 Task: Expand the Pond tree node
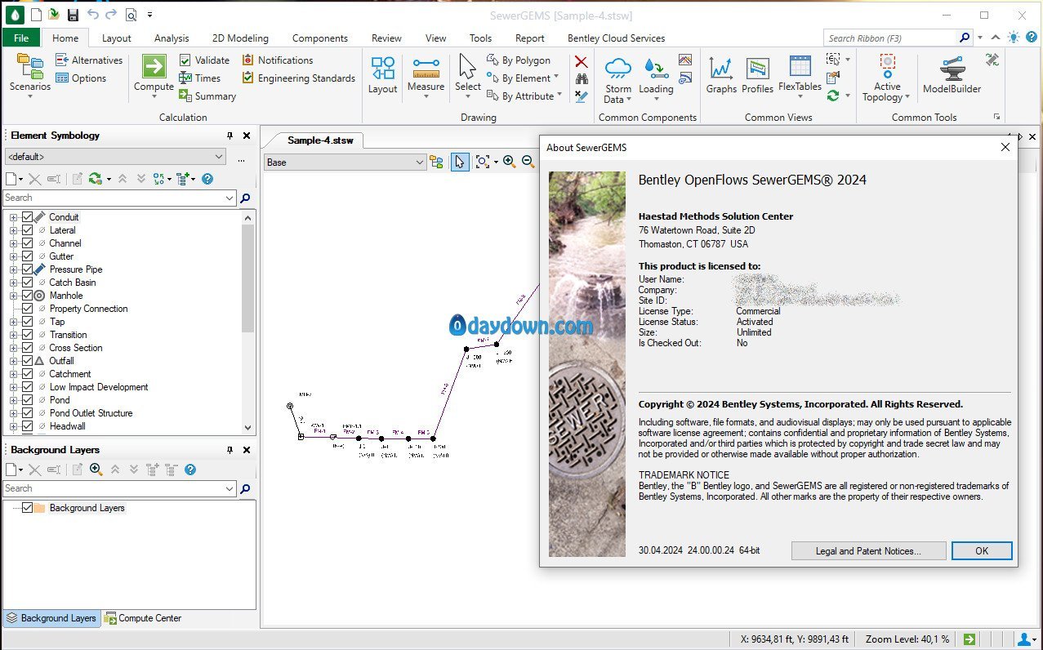tap(13, 400)
